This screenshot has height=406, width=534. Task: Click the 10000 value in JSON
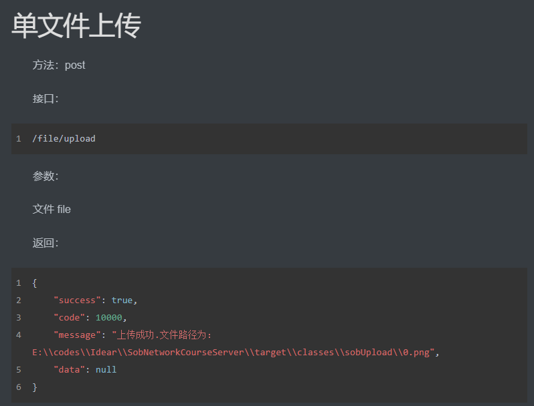(x=108, y=318)
